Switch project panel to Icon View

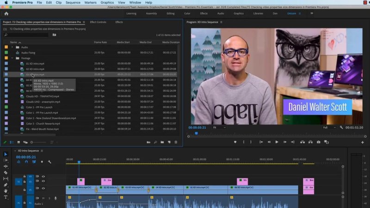point(18,142)
